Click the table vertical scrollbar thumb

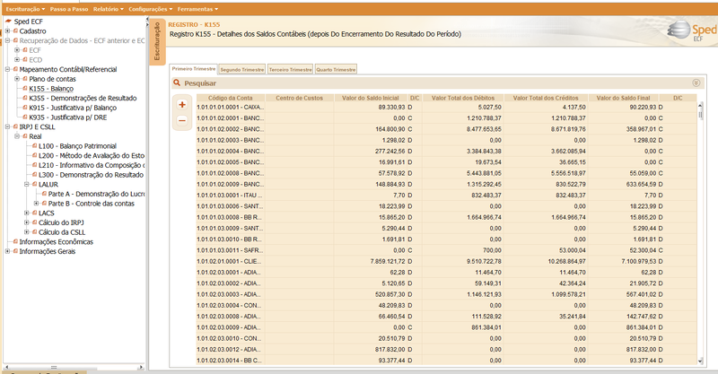700,113
